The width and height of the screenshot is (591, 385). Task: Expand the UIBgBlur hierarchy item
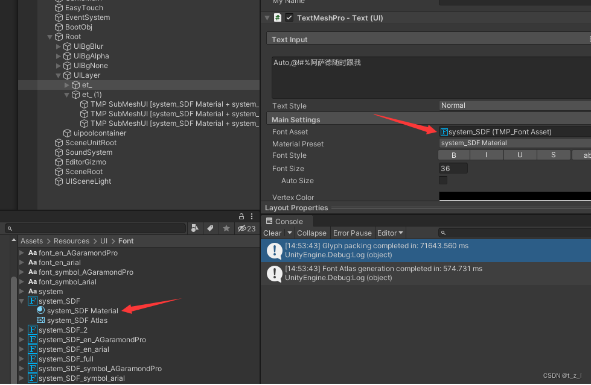click(x=59, y=46)
